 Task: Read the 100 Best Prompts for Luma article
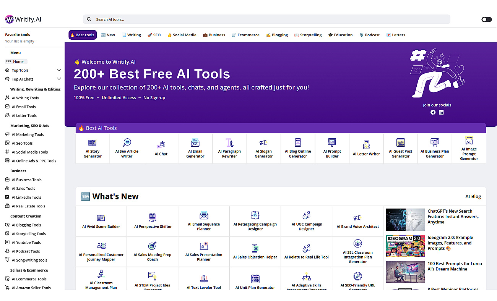(x=455, y=266)
